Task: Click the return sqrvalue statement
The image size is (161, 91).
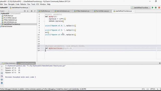Action: point(56,21)
